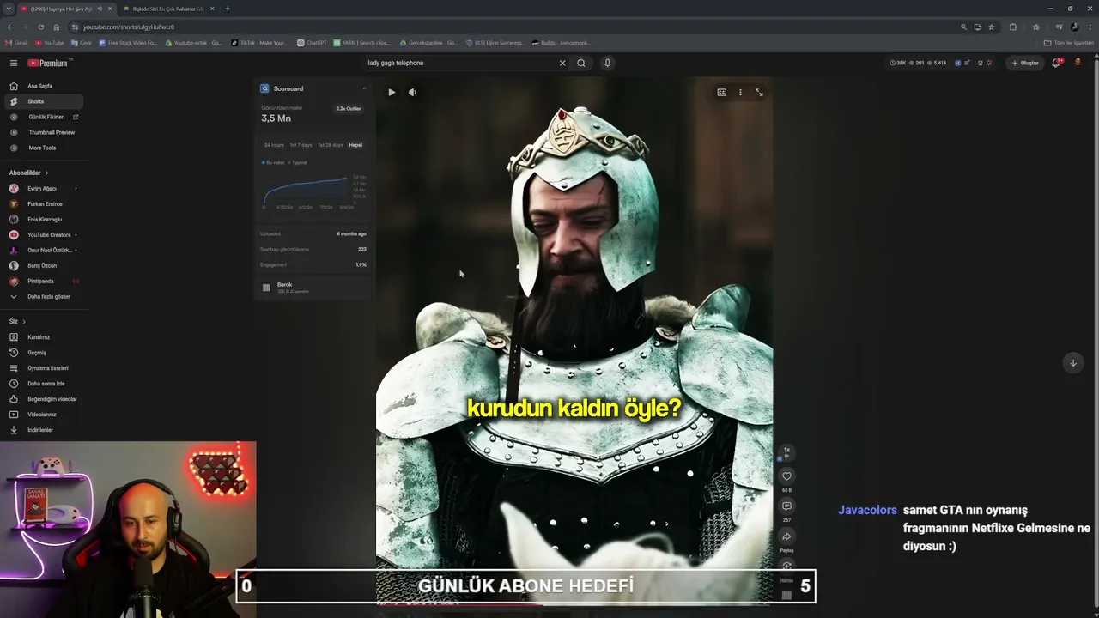Click the 2.3x Outlier badge

pos(349,109)
